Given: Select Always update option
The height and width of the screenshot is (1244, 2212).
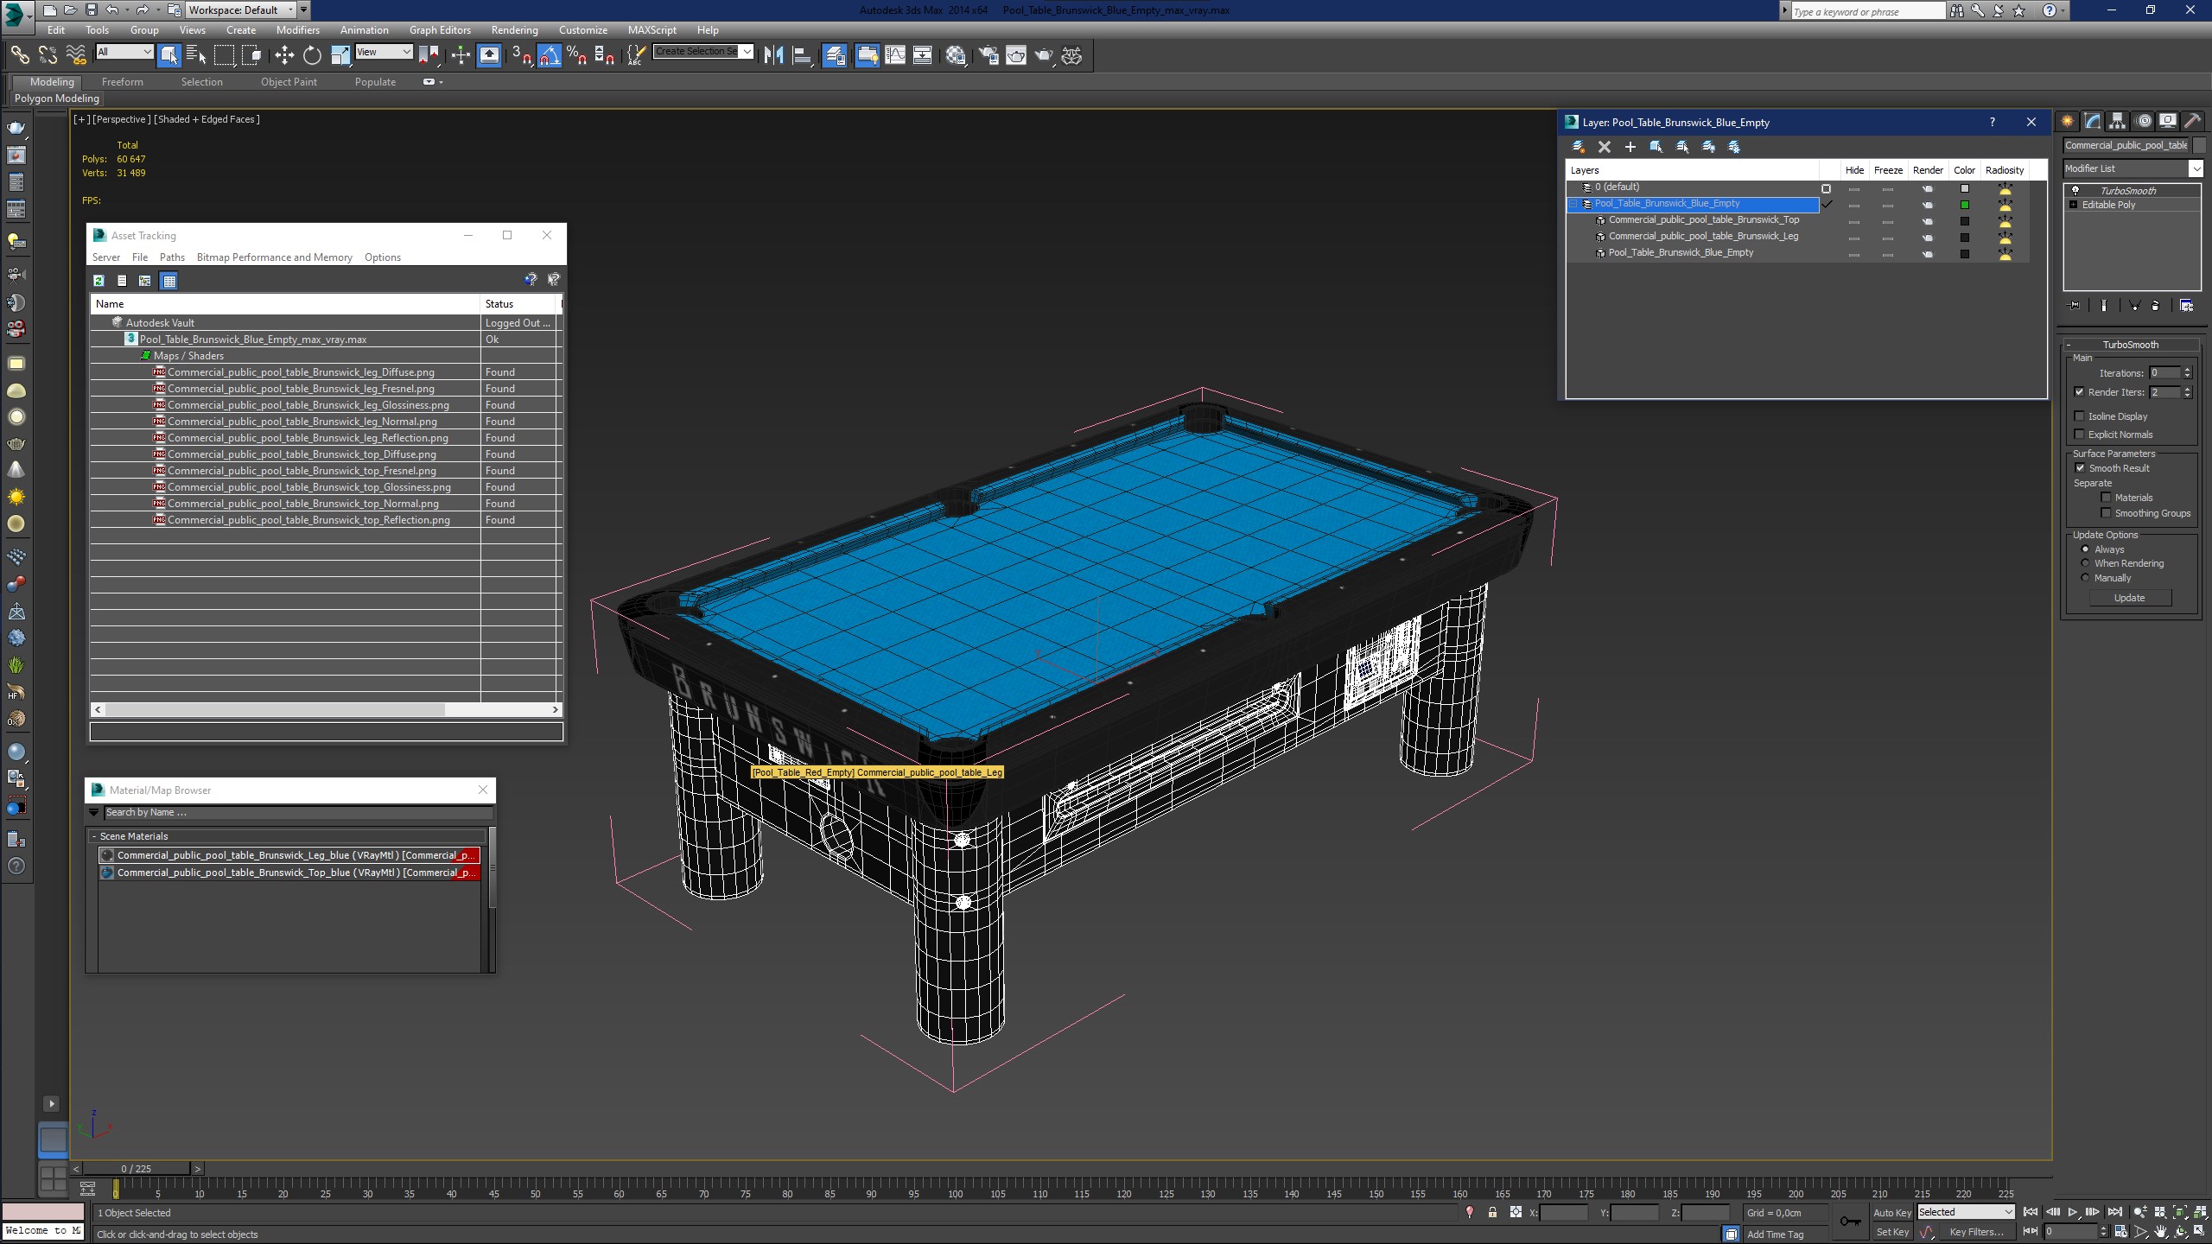Looking at the screenshot, I should click(x=2085, y=549).
